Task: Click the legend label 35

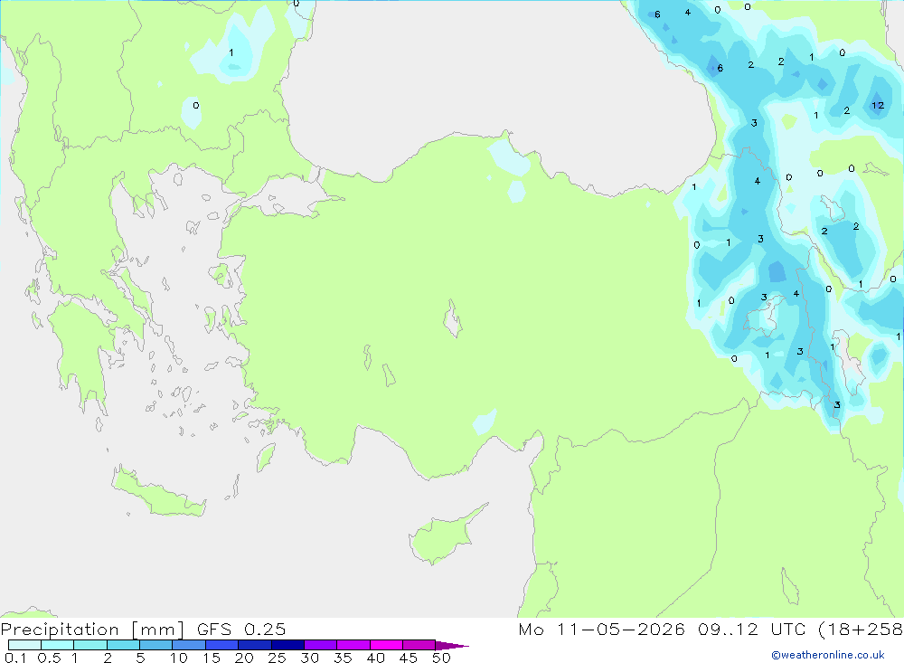Action: [343, 658]
